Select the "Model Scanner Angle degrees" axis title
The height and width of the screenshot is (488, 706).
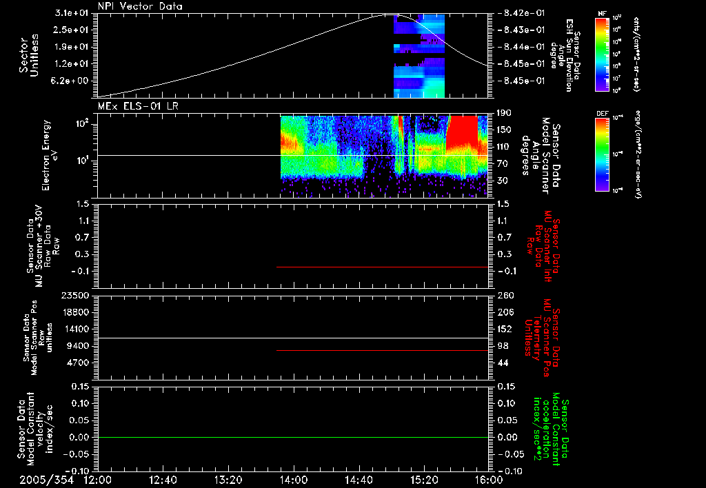click(x=541, y=155)
